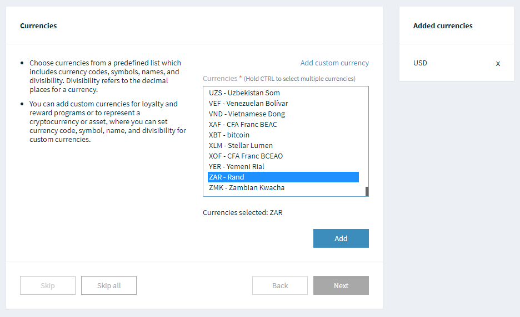Pick YER - Yemeni Rial option
The height and width of the screenshot is (317, 520).
(x=236, y=167)
